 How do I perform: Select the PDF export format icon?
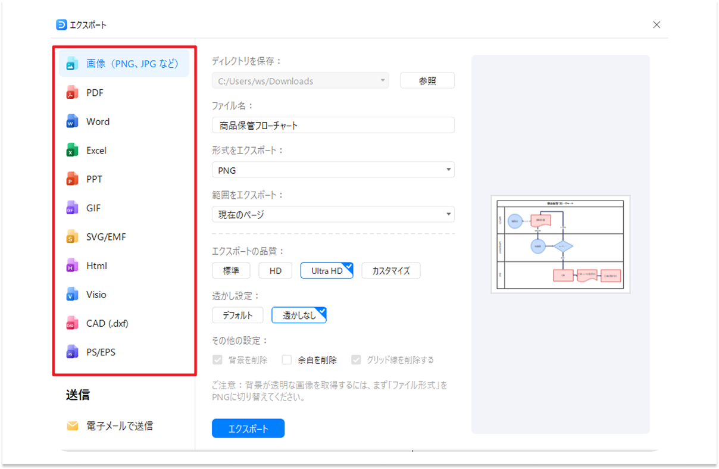click(73, 92)
